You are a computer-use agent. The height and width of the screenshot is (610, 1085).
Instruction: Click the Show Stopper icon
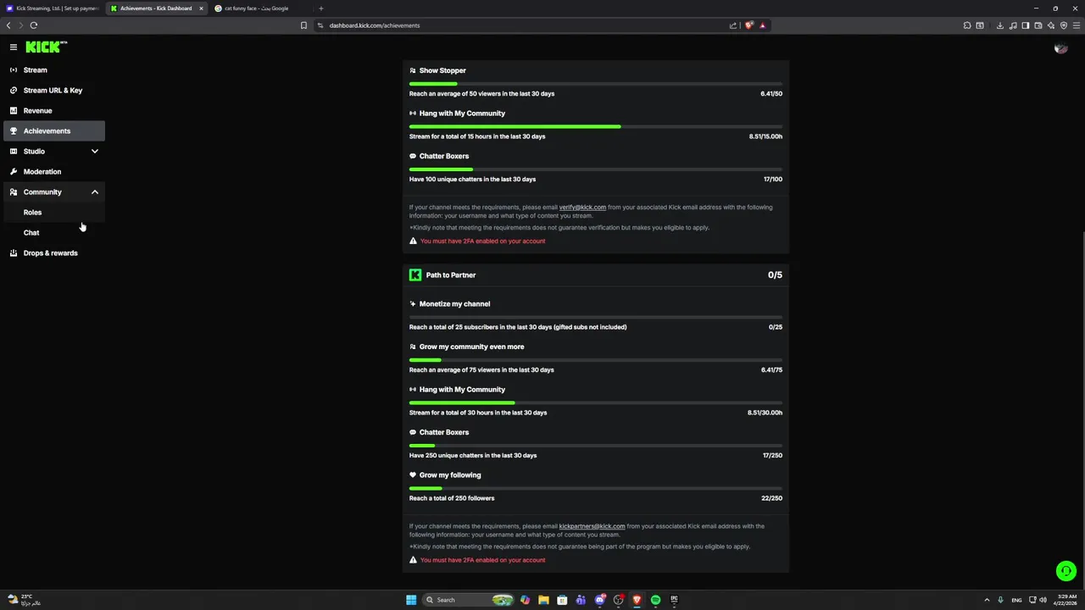(x=413, y=71)
